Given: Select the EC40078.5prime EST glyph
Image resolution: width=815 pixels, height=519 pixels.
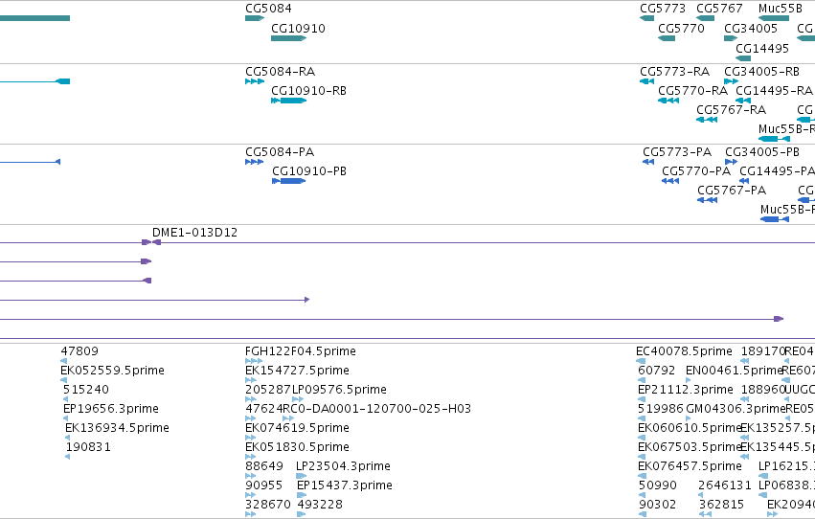Looking at the screenshot, I should click(641, 361).
